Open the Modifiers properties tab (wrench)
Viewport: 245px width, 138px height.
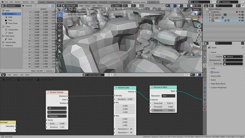pos(205,84)
